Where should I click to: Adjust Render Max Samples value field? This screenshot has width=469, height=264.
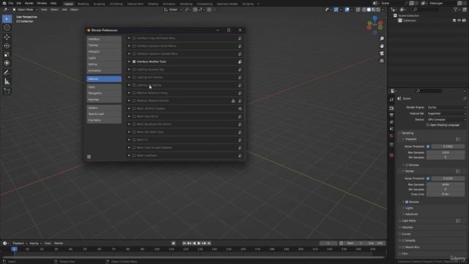pos(446,185)
